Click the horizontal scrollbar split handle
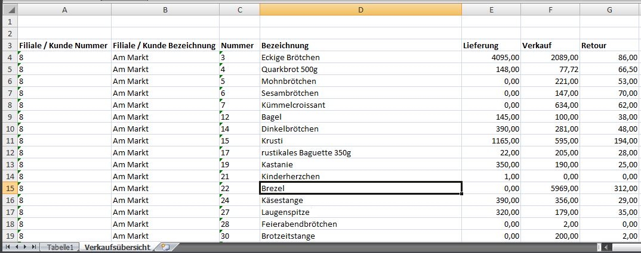Image resolution: width=641 pixels, height=253 pixels. 599,246
